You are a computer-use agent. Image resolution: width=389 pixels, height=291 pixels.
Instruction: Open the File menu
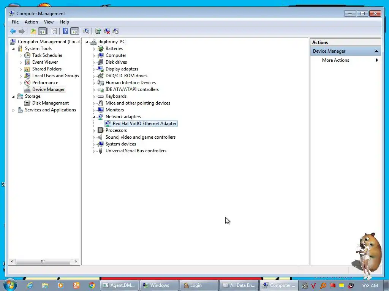click(15, 22)
